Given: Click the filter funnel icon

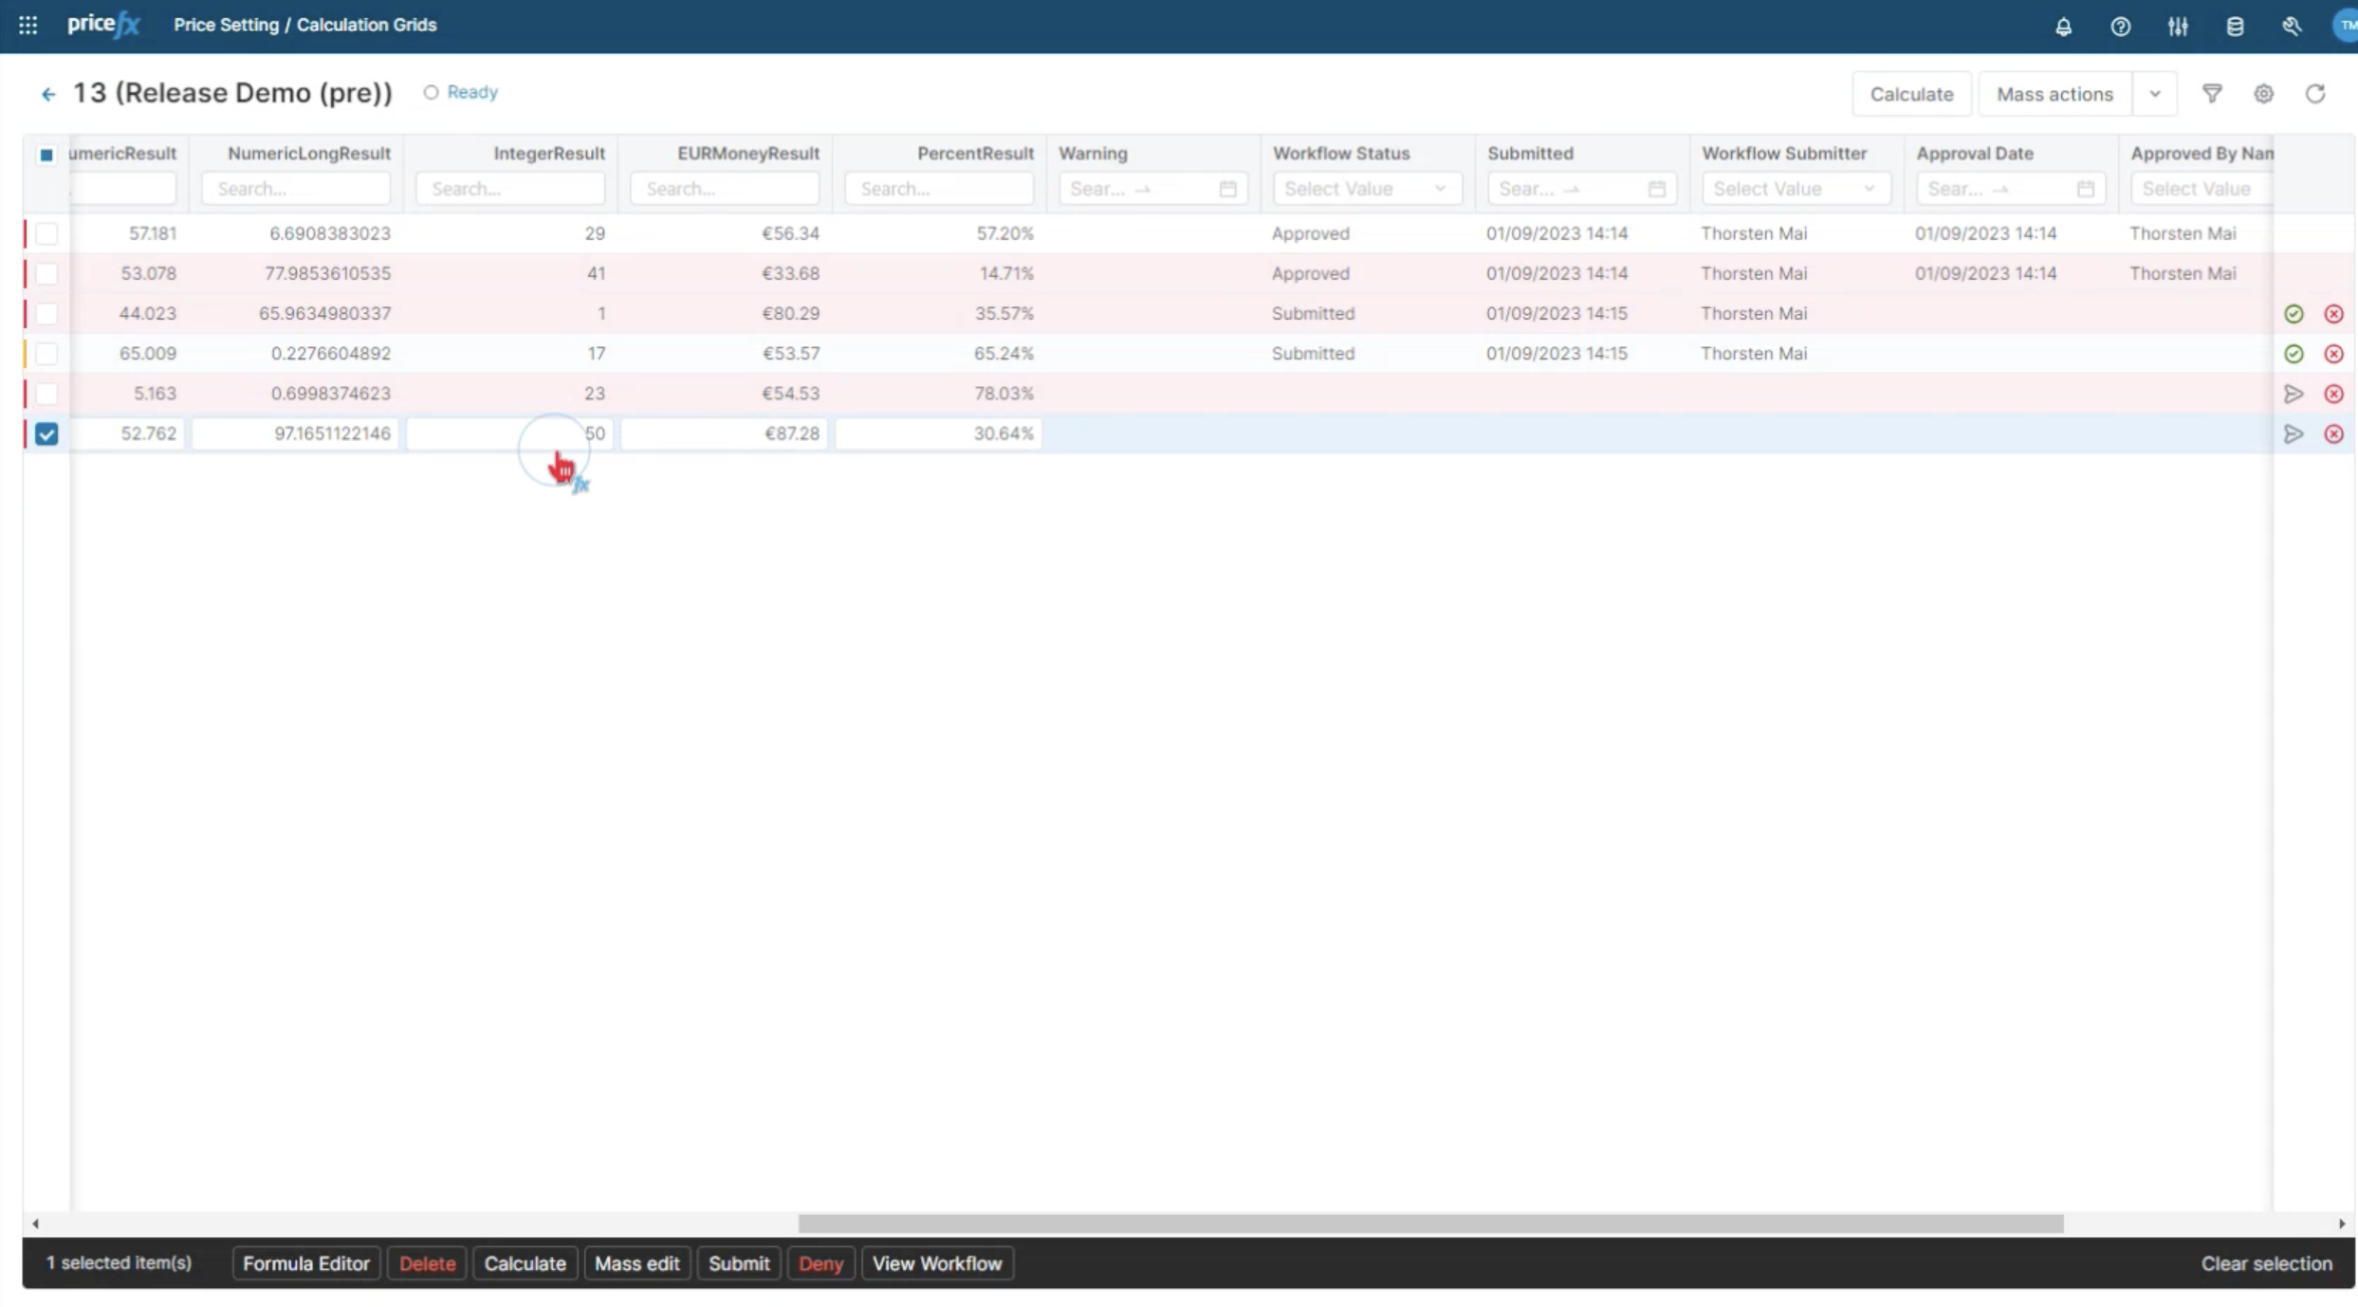Looking at the screenshot, I should (x=2212, y=93).
